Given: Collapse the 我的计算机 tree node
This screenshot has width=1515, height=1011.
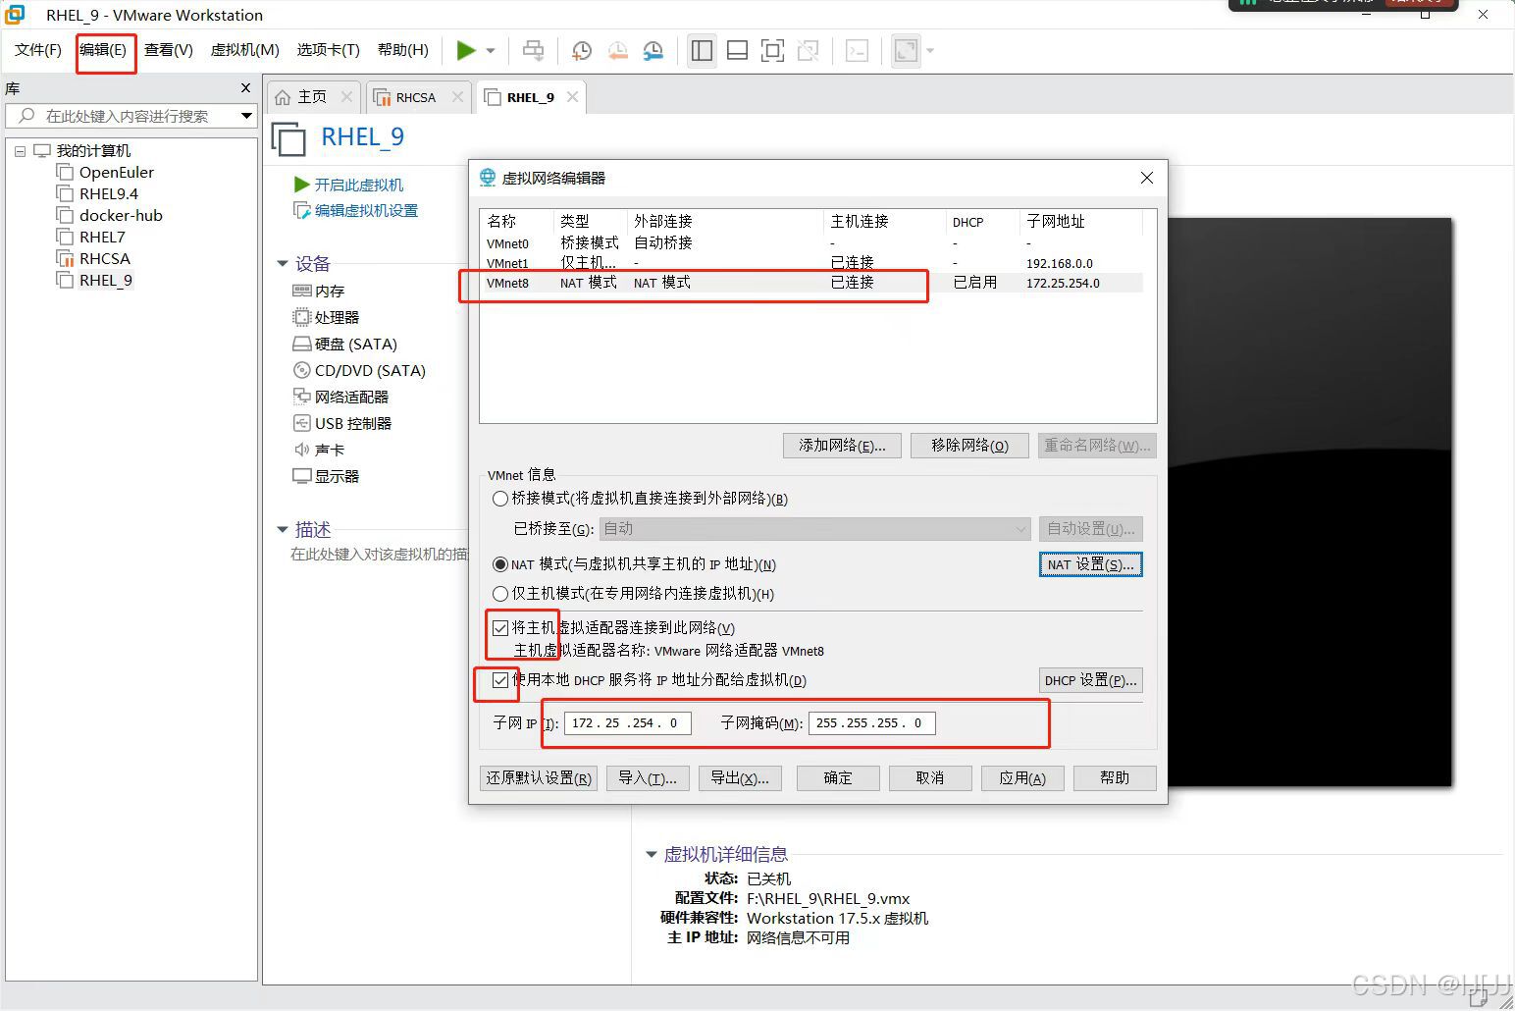Looking at the screenshot, I should (x=20, y=151).
